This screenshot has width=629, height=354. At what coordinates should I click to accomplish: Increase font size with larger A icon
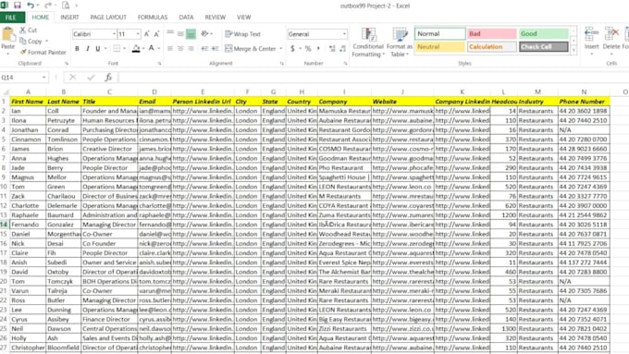147,34
